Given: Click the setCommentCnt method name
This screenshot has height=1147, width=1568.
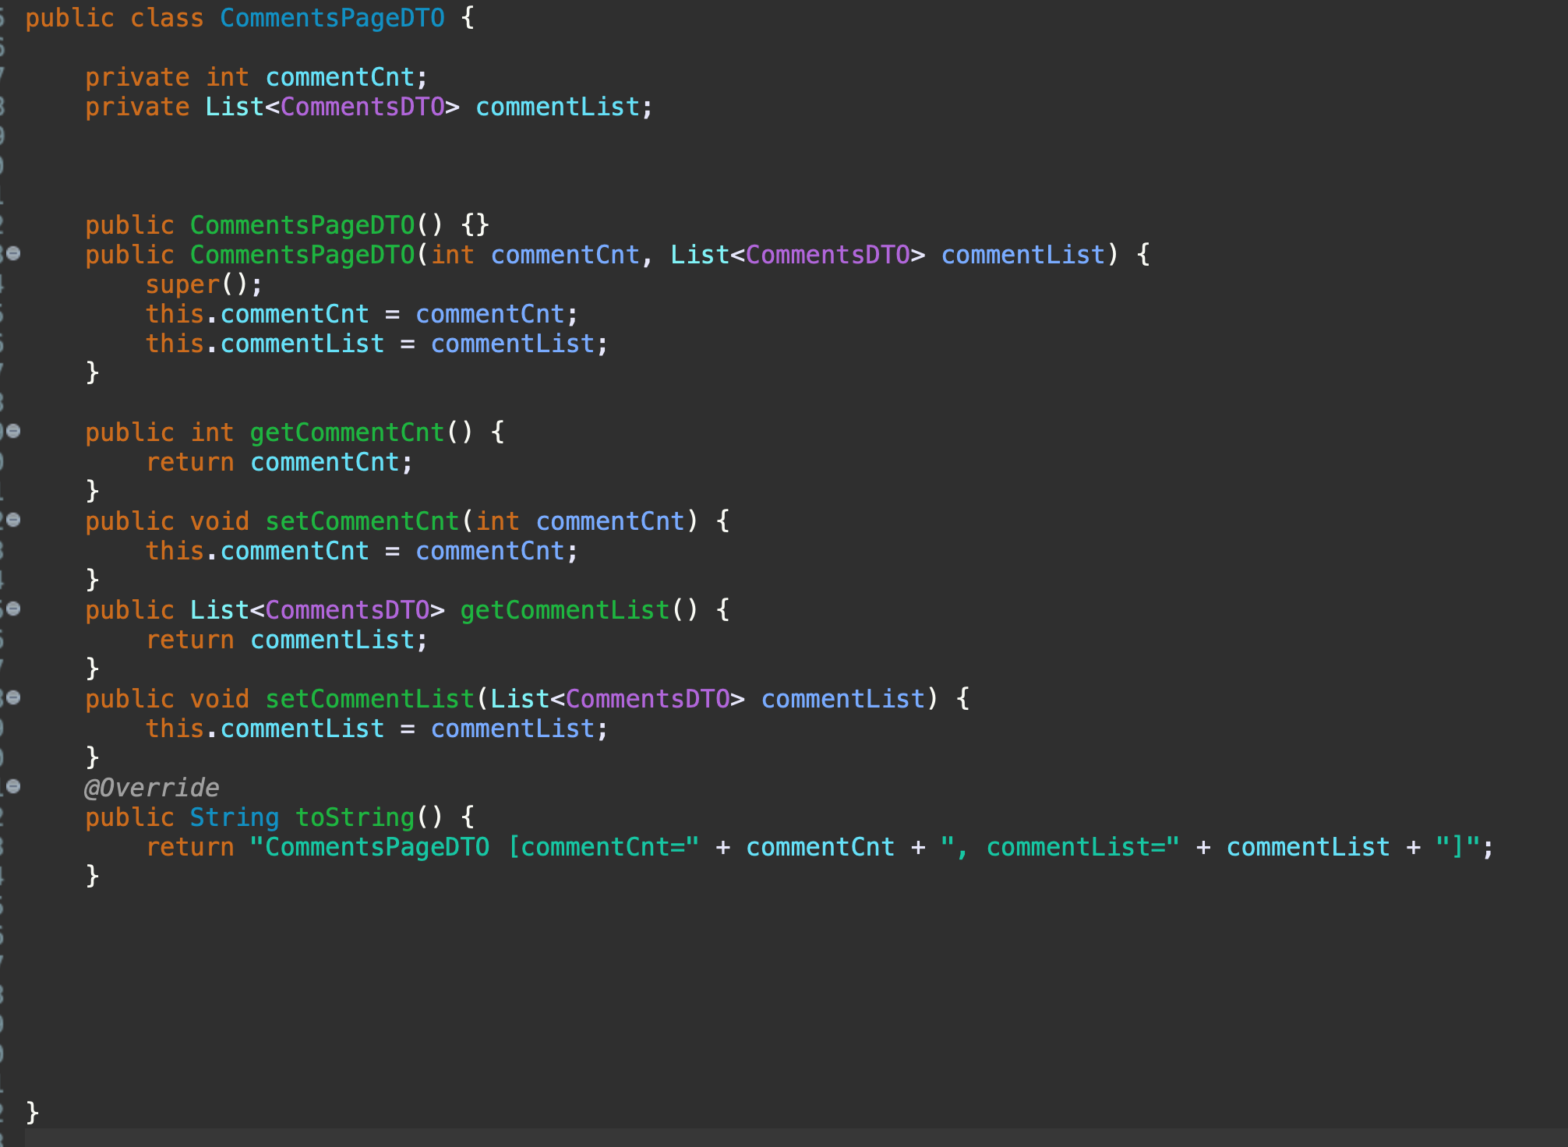Looking at the screenshot, I should (362, 521).
